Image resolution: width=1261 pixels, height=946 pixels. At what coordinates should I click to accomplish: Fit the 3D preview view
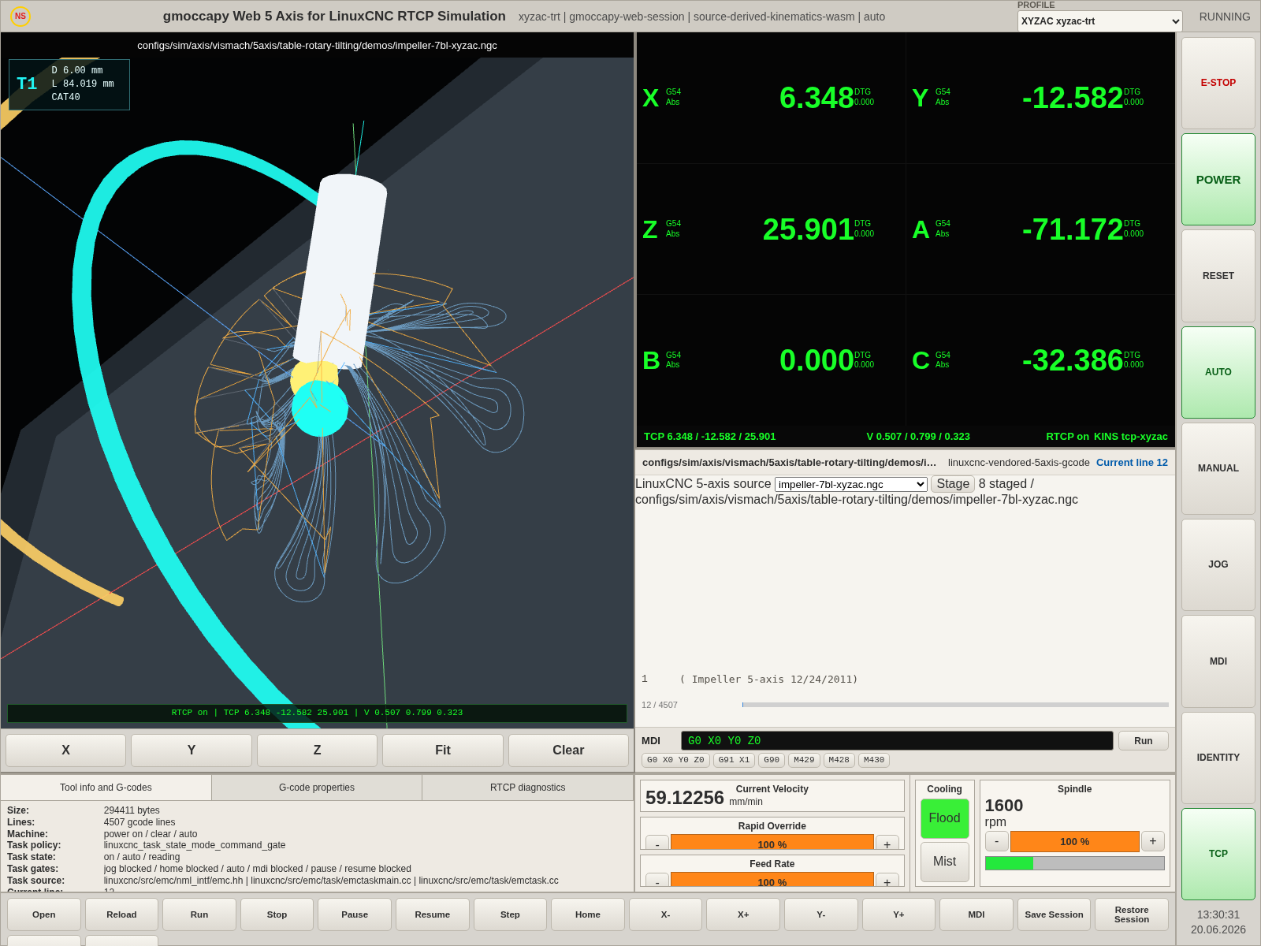click(443, 750)
